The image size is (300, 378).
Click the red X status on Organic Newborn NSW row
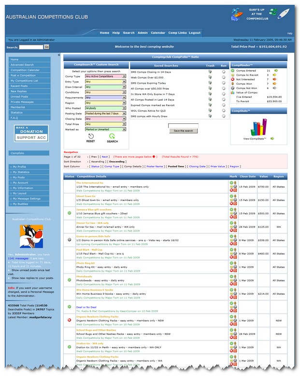[x=69, y=320]
